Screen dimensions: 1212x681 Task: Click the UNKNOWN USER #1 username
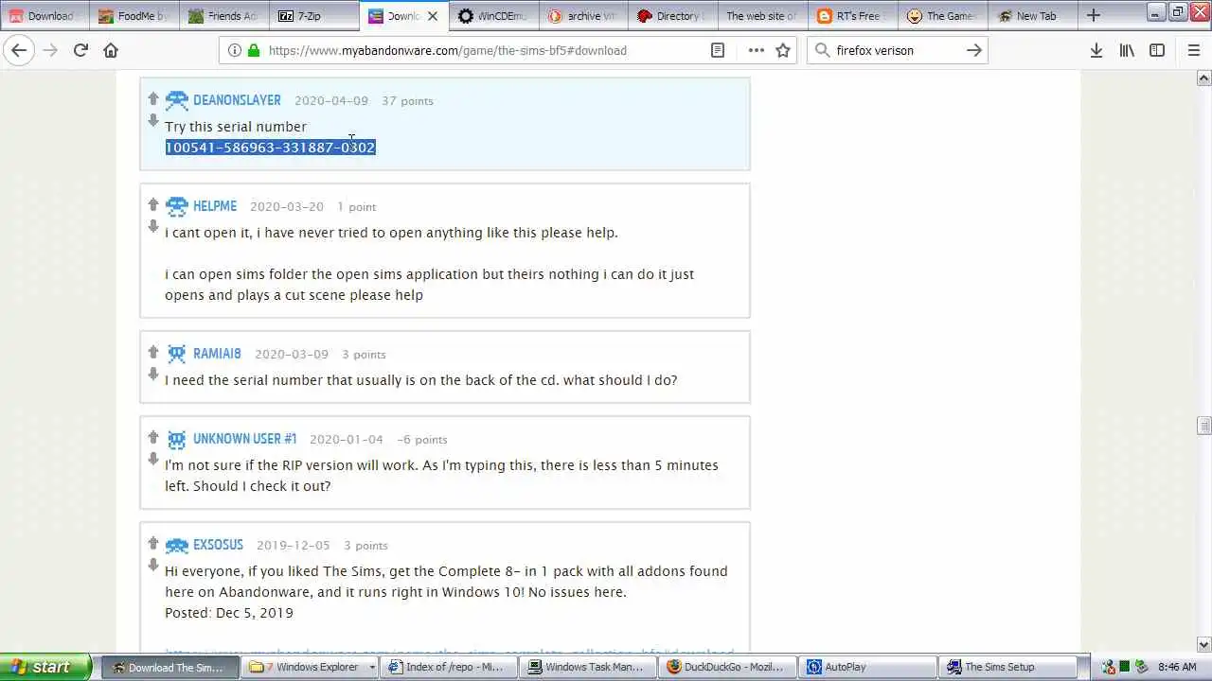(x=244, y=439)
